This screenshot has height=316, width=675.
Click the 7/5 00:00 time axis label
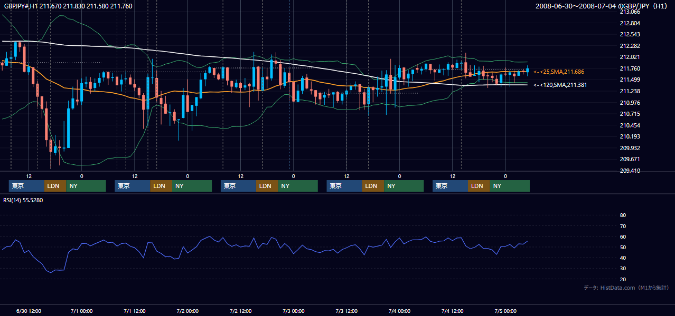[505, 311]
